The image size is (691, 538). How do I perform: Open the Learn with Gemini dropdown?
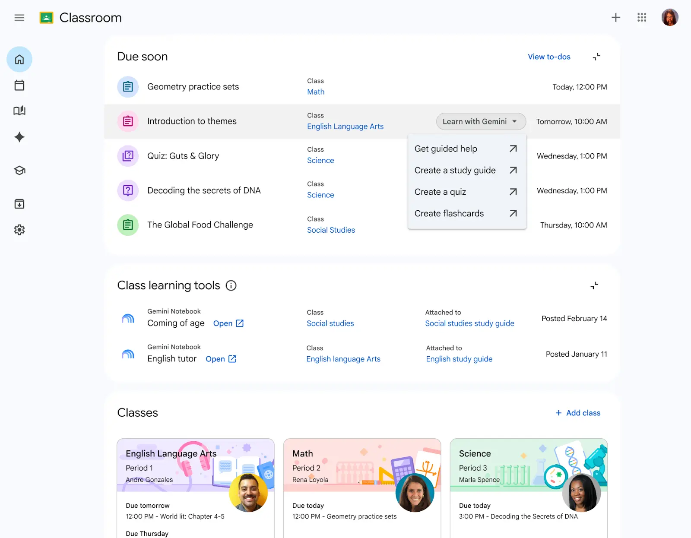click(x=481, y=121)
